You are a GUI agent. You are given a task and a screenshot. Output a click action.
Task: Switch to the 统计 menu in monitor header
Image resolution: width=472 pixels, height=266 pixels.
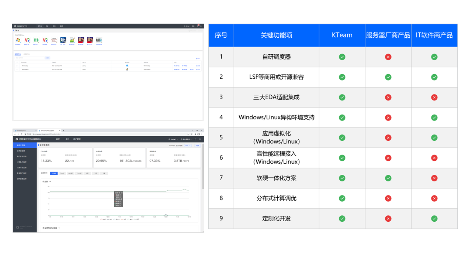[67, 139]
